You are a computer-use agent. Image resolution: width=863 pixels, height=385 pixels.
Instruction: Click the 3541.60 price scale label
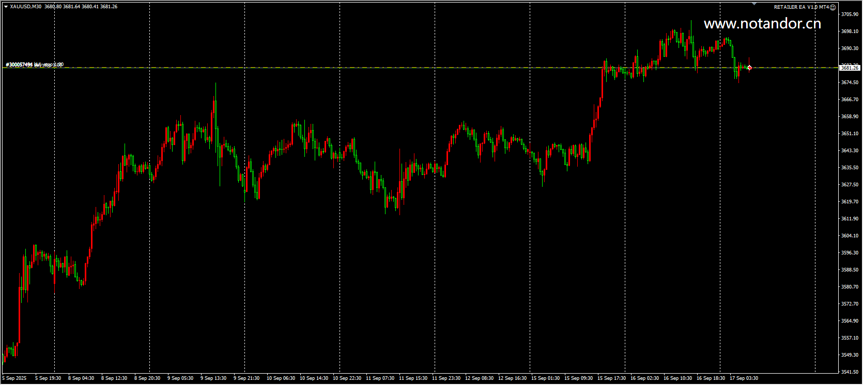850,372
